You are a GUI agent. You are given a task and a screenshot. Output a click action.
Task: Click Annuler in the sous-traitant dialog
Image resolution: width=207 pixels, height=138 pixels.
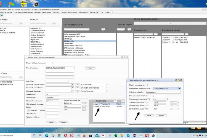pos(161,115)
